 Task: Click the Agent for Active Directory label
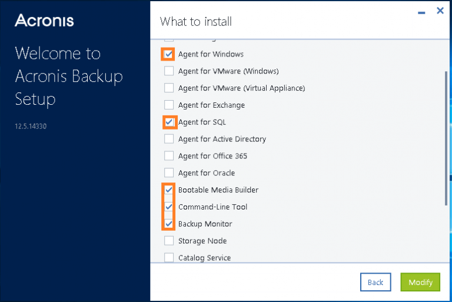222,140
